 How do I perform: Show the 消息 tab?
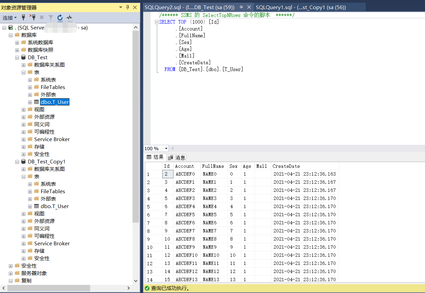177,158
